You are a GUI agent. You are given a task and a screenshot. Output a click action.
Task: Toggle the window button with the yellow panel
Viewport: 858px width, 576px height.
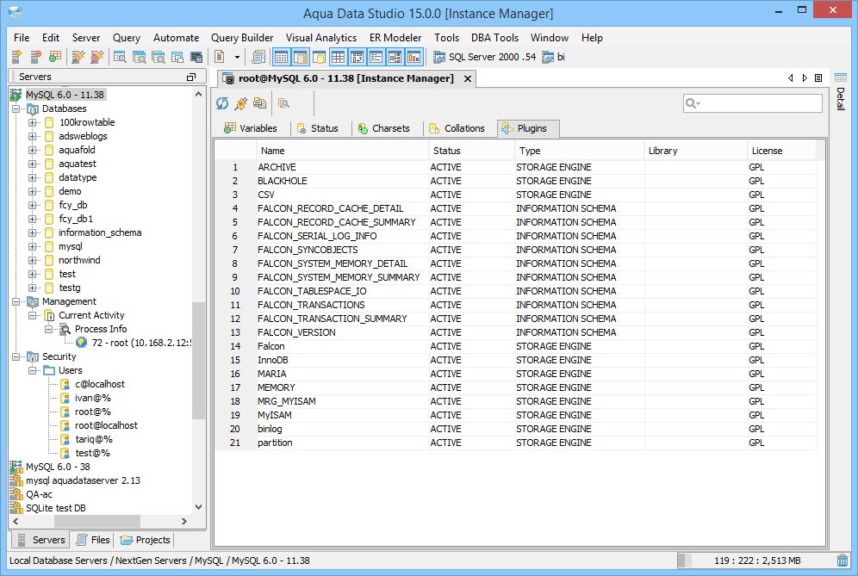point(319,57)
